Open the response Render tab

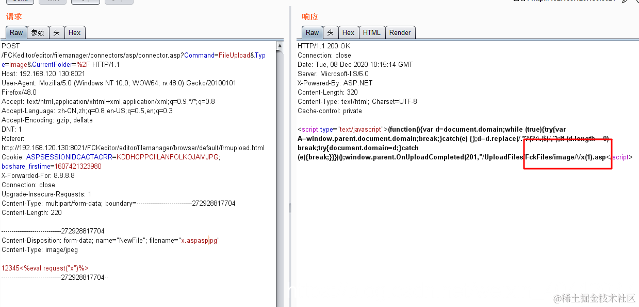(x=400, y=32)
